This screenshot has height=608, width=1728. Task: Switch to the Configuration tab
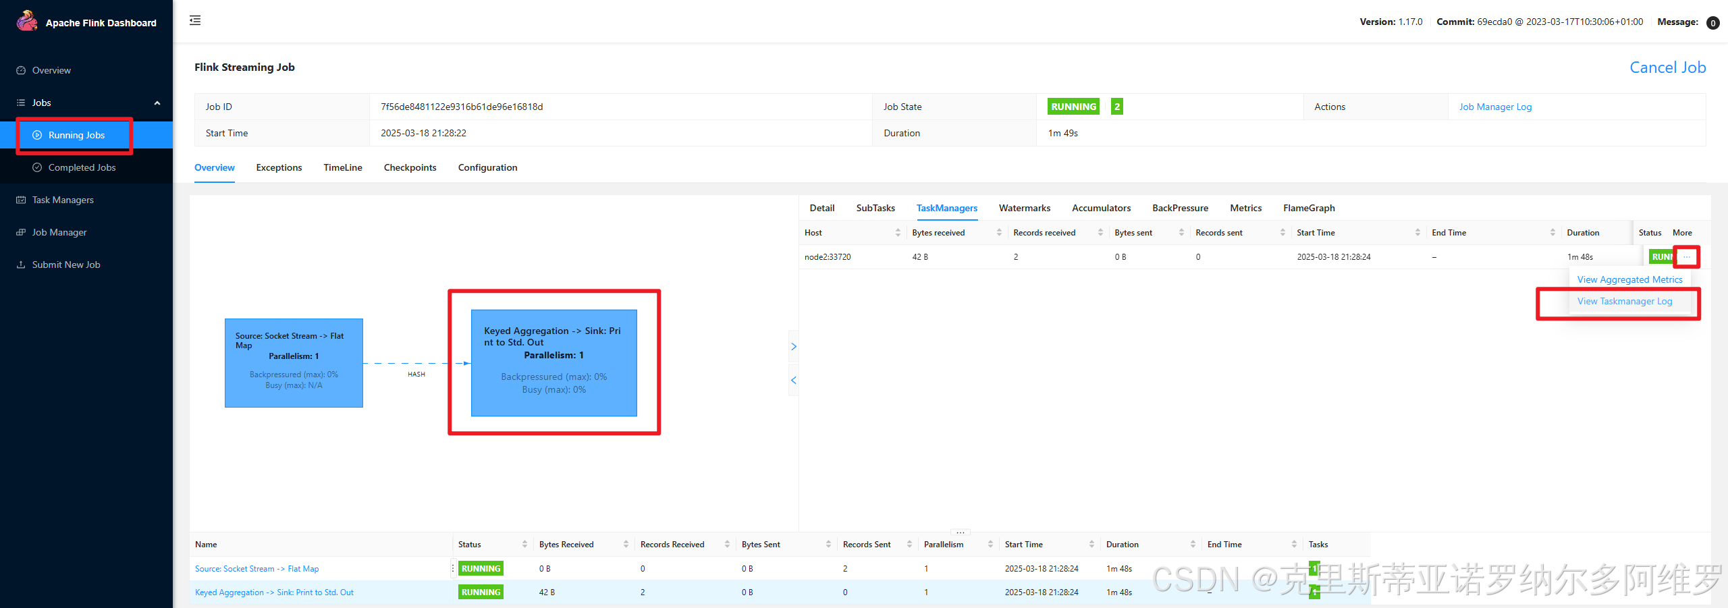pyautogui.click(x=487, y=167)
